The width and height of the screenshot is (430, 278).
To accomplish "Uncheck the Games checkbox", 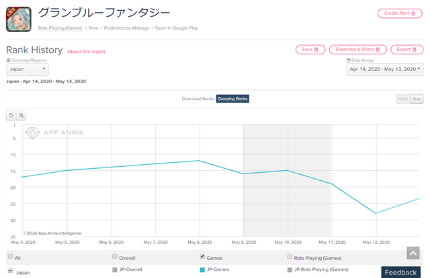I will pyautogui.click(x=202, y=257).
